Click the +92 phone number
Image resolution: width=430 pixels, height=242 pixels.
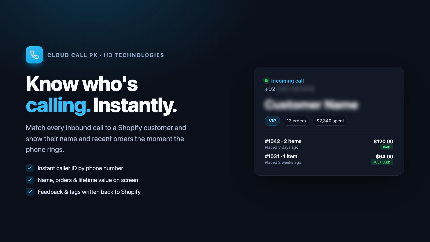289,89
